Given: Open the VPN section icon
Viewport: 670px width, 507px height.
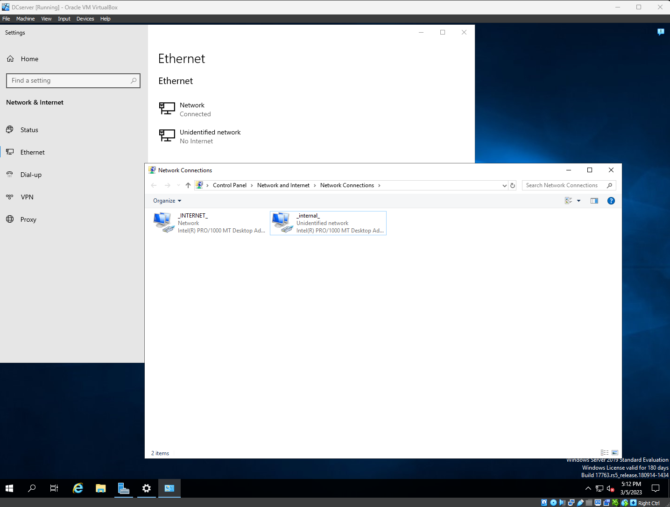Looking at the screenshot, I should tap(10, 197).
